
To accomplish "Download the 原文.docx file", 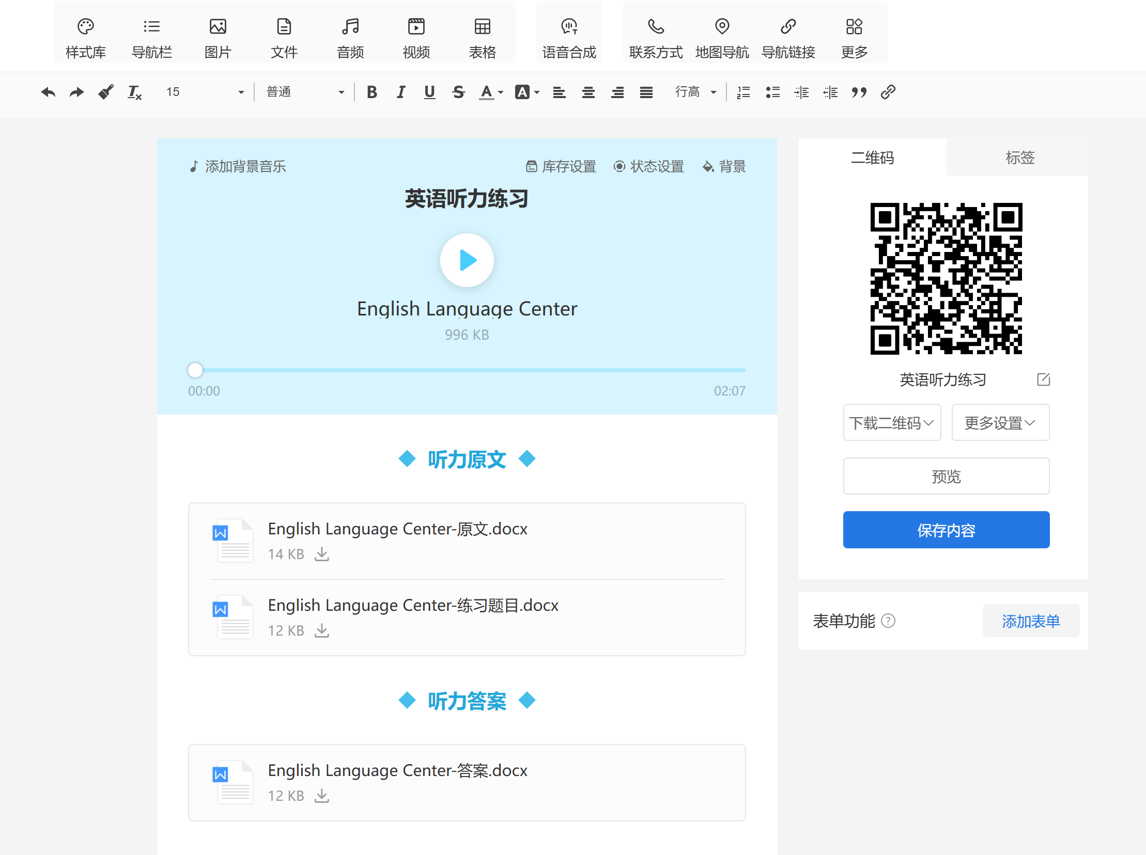I will pyautogui.click(x=321, y=554).
